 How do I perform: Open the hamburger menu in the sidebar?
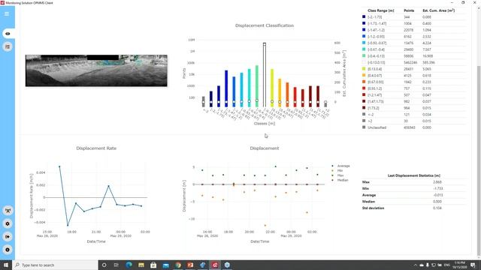point(7,13)
